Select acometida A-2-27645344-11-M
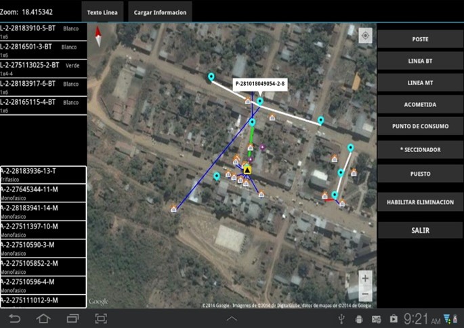Viewport: 464px width, 328px height. coord(43,193)
